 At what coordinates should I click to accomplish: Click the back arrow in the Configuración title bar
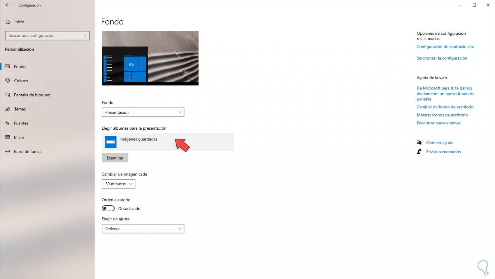7,5
